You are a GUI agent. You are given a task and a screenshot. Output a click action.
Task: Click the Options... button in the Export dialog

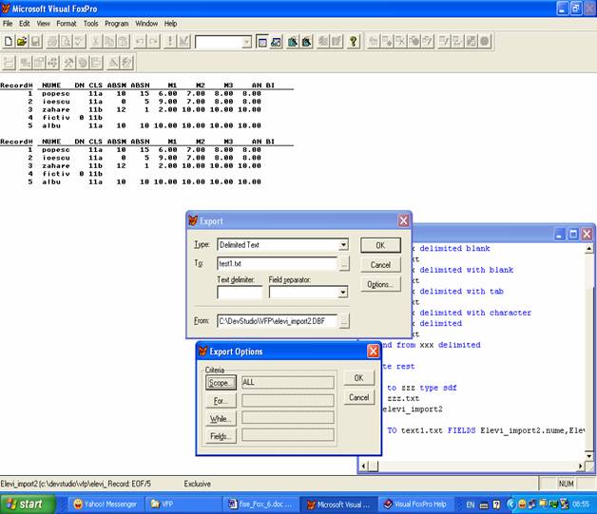(x=380, y=284)
